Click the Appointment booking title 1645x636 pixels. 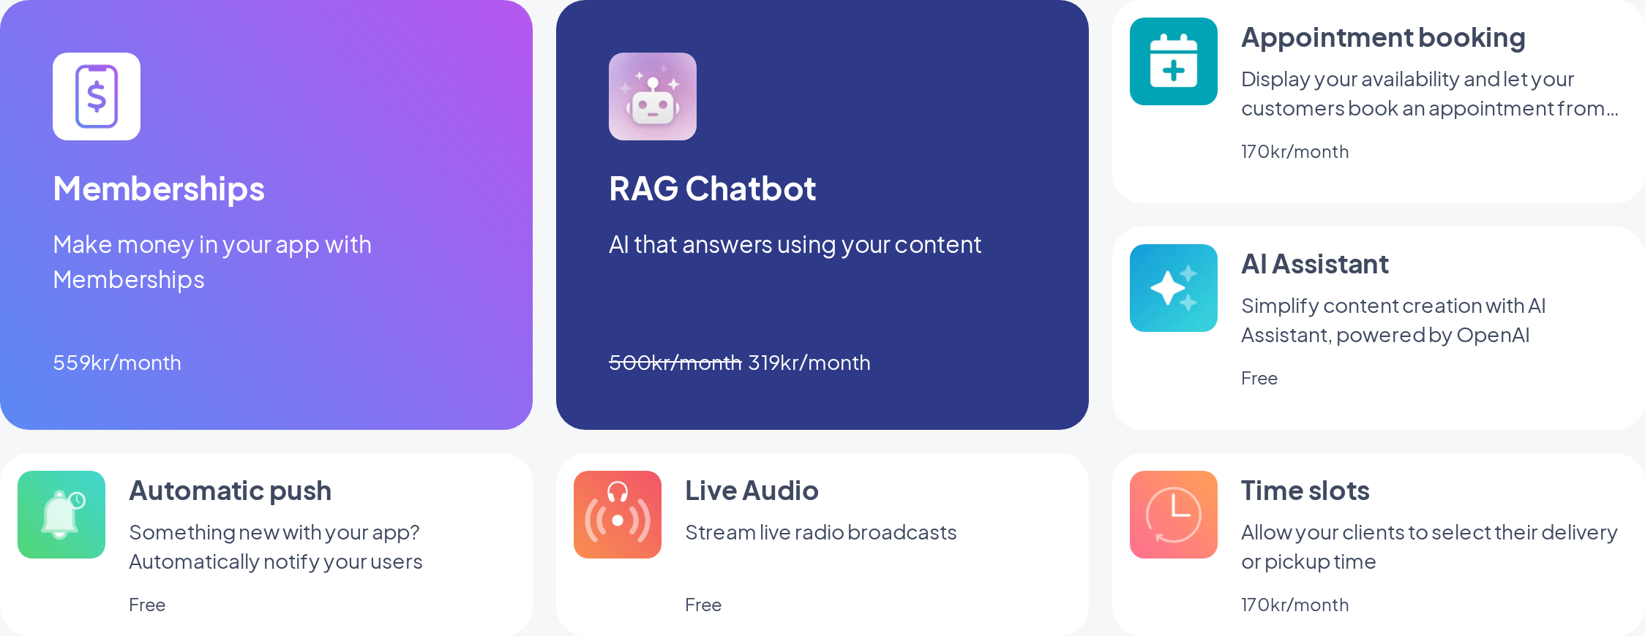[x=1383, y=37]
